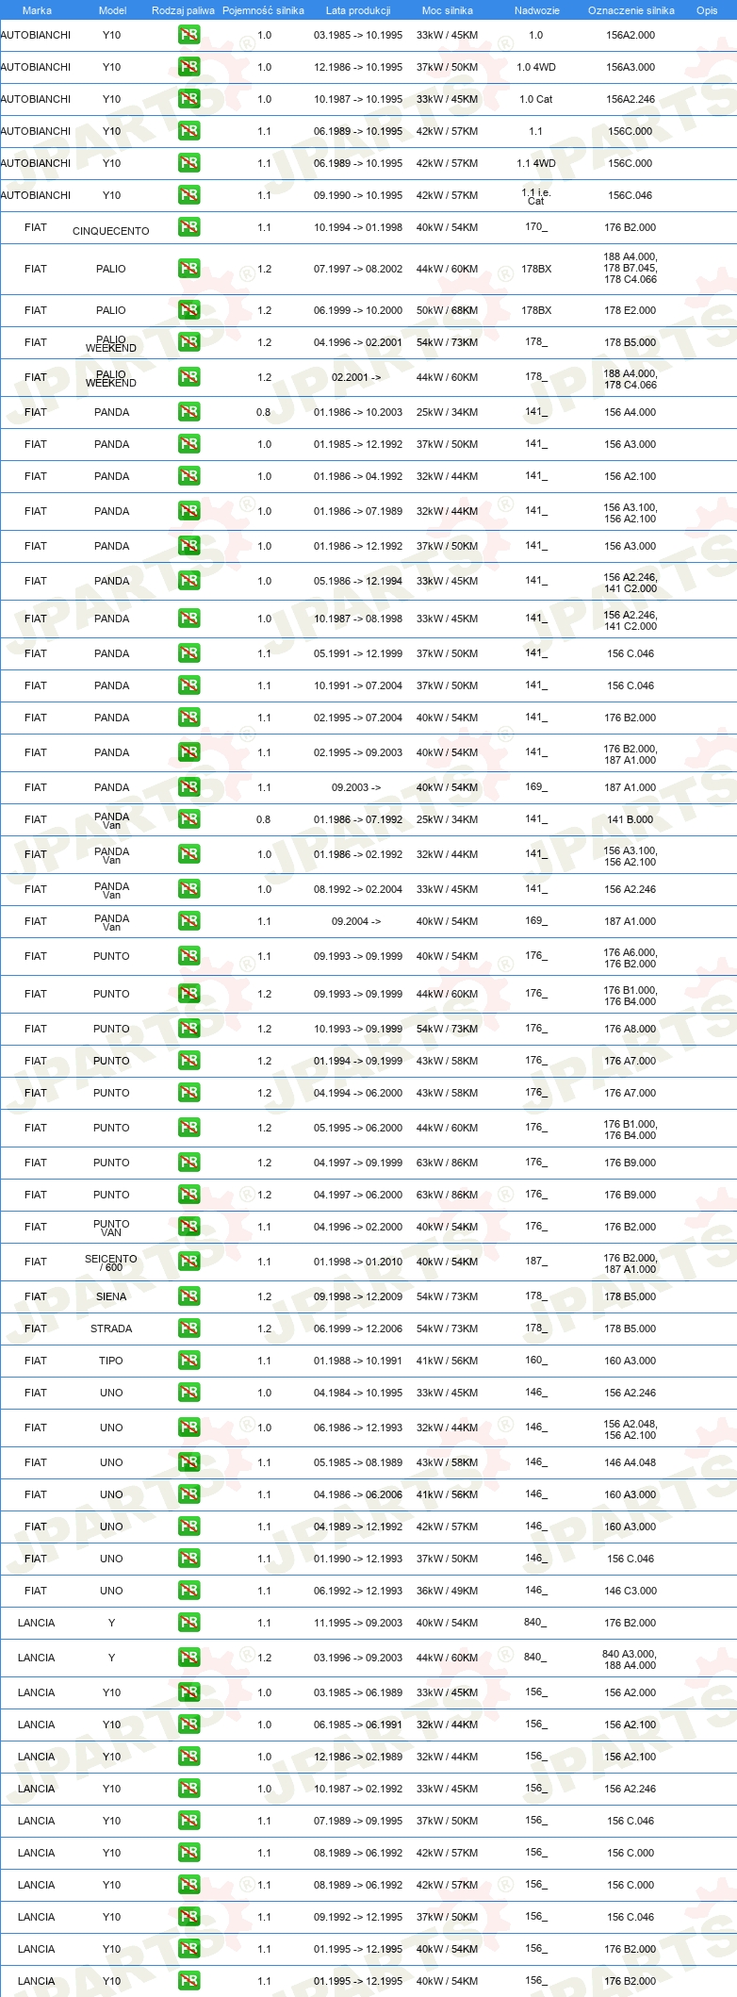The height and width of the screenshot is (1997, 737).
Task: Select the fuel icon for the Autobianchi Y10 1.0 4WD row
Action: click(x=188, y=67)
